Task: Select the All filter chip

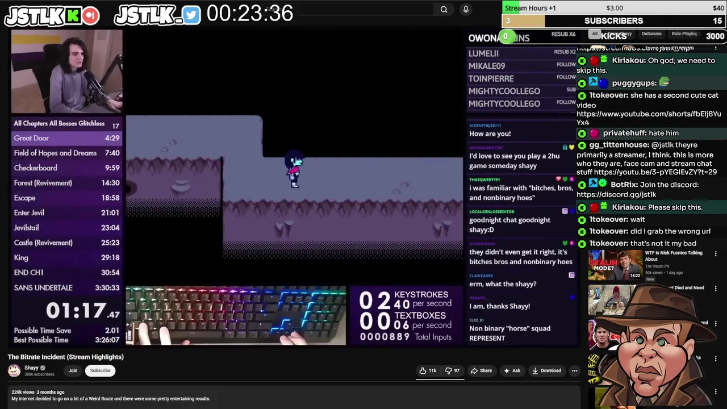Action: (x=595, y=34)
